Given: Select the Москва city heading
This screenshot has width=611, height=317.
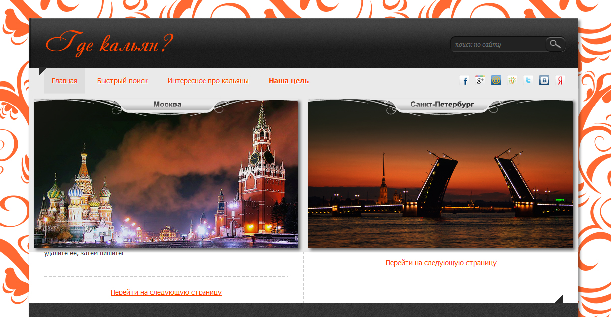Looking at the screenshot, I should tap(167, 105).
